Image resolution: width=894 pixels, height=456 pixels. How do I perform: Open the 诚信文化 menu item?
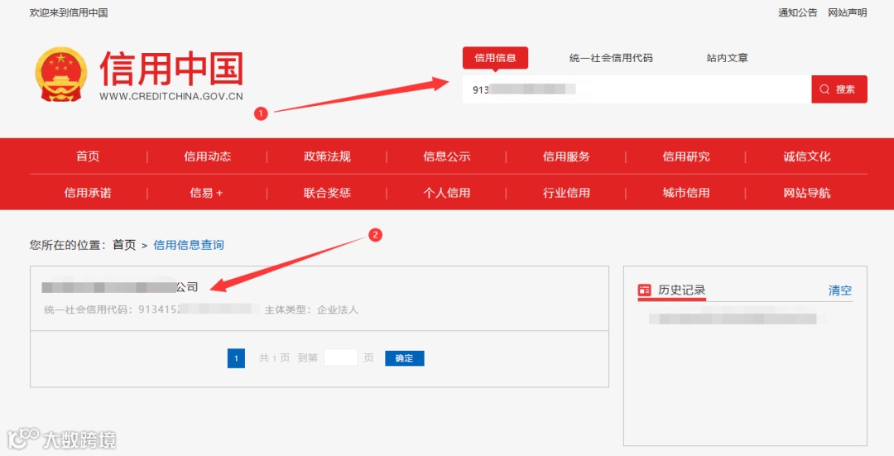[x=807, y=156]
